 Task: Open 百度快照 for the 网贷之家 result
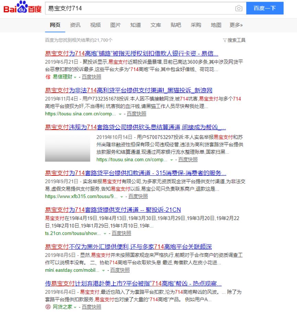(x=91, y=307)
